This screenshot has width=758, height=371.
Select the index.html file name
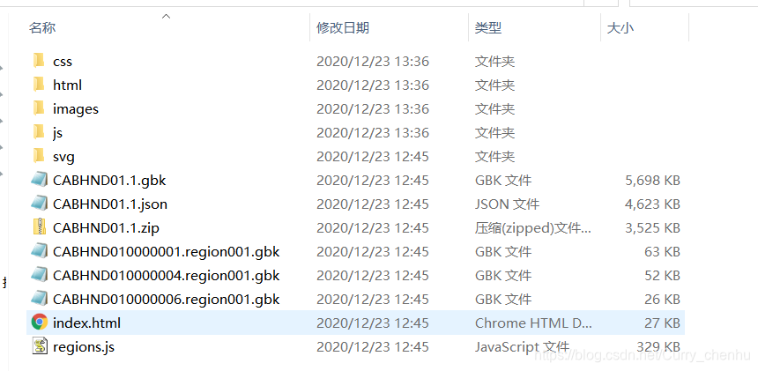click(86, 323)
